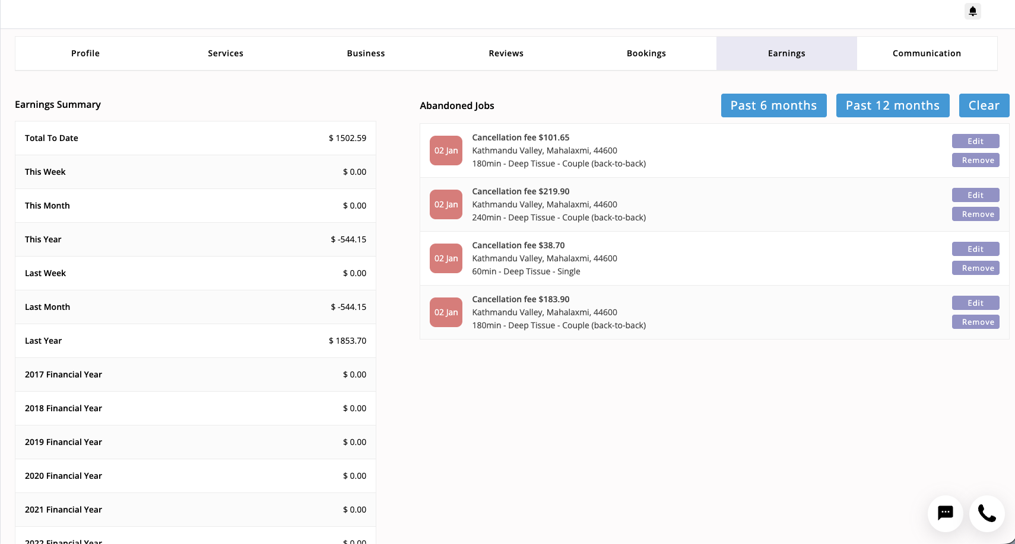Image resolution: width=1015 pixels, height=544 pixels.
Task: Filter jobs by Past 6 months
Action: (774, 105)
